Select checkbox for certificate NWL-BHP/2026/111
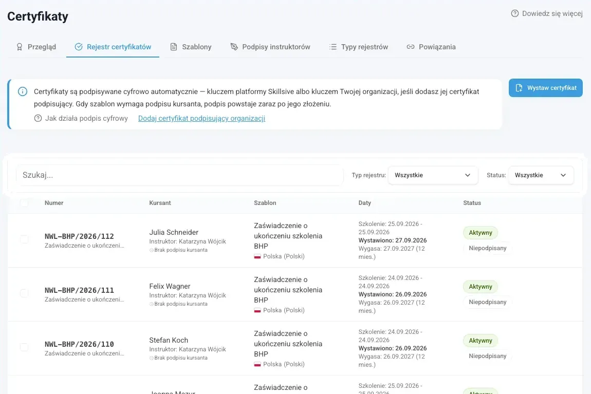Screen dimensions: 591x394 pyautogui.click(x=24, y=293)
